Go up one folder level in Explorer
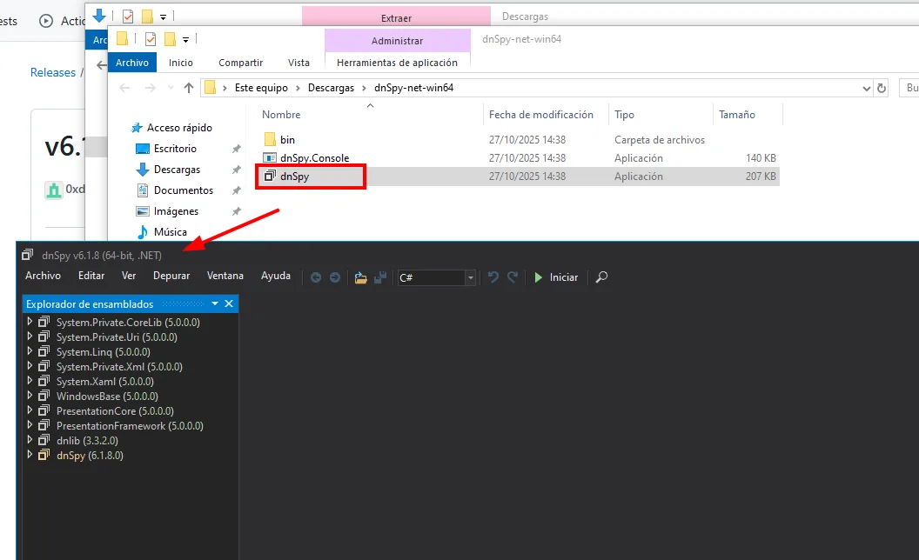 click(x=188, y=88)
